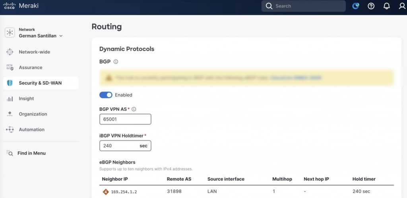The width and height of the screenshot is (407, 198).
Task: Open the notifications bell
Action: (386, 6)
